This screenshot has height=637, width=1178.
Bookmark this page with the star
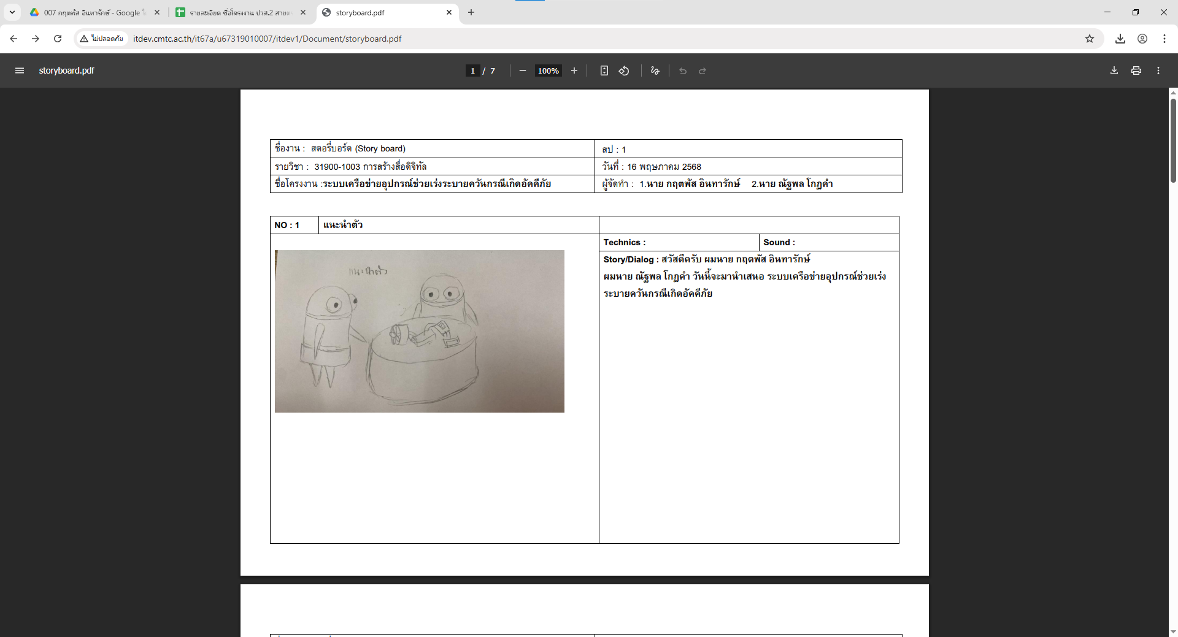click(1089, 39)
